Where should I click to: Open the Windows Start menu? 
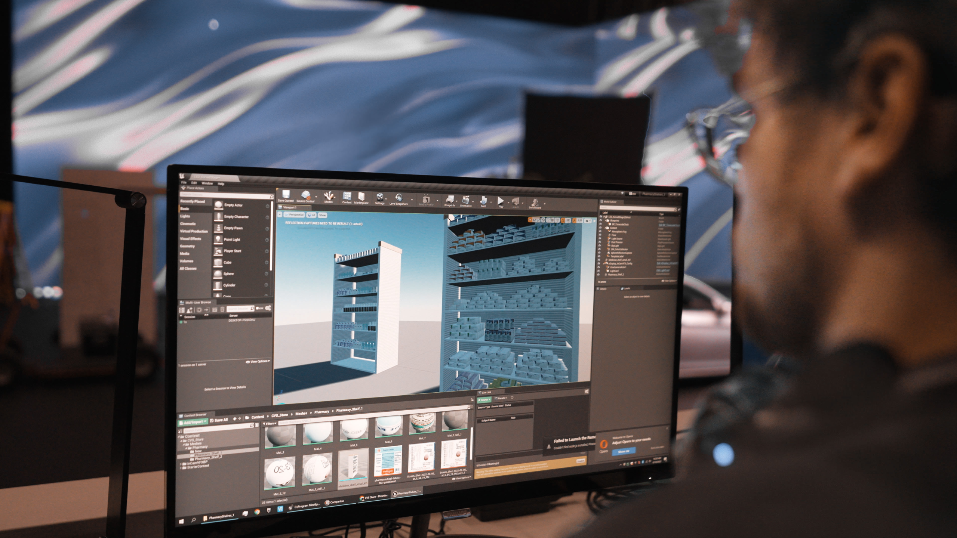pos(181,522)
